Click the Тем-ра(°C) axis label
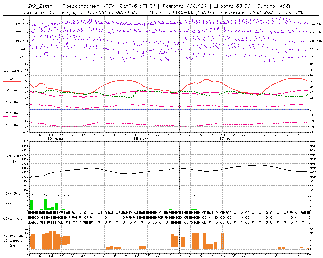The height and width of the screenshot is (258, 323). click(12, 71)
